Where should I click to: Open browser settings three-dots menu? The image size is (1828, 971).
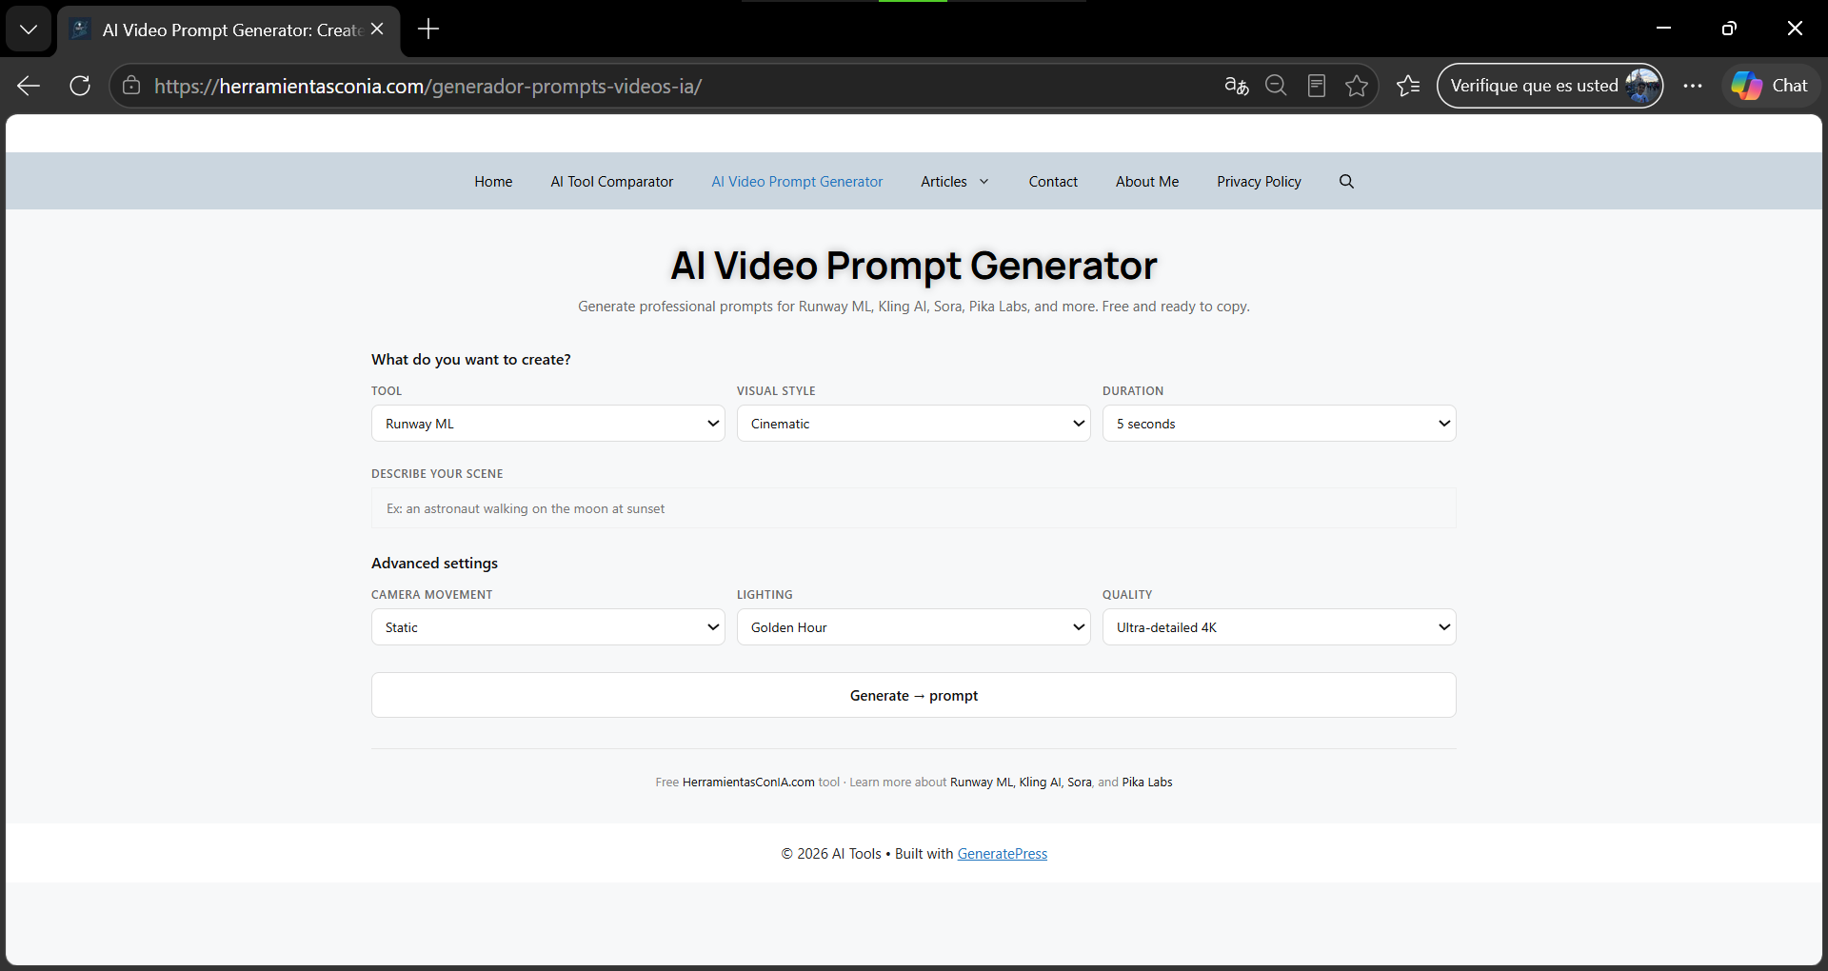[x=1692, y=86]
